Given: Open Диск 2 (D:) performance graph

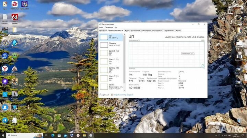Looking at the screenshot, I should [111, 70].
